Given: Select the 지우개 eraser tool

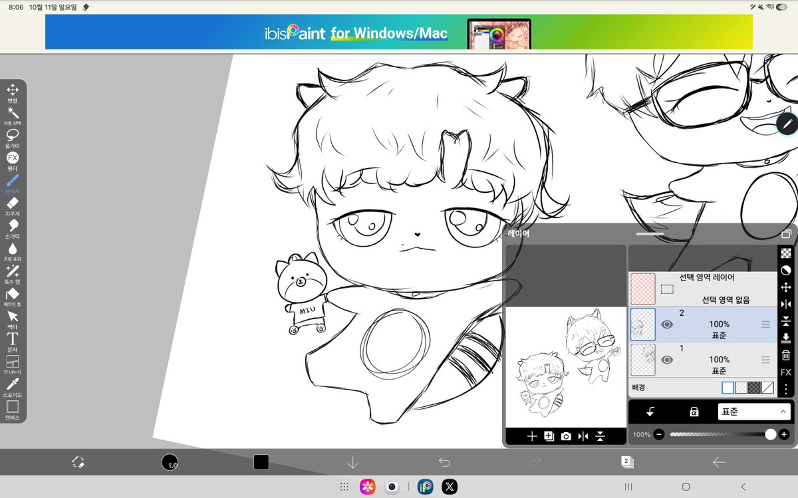Looking at the screenshot, I should point(13,205).
